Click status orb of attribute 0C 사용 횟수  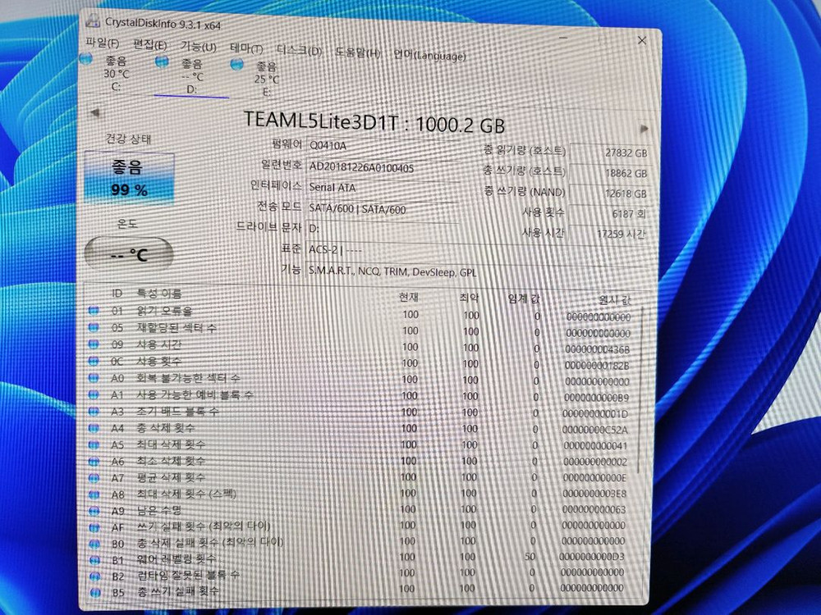tap(94, 361)
